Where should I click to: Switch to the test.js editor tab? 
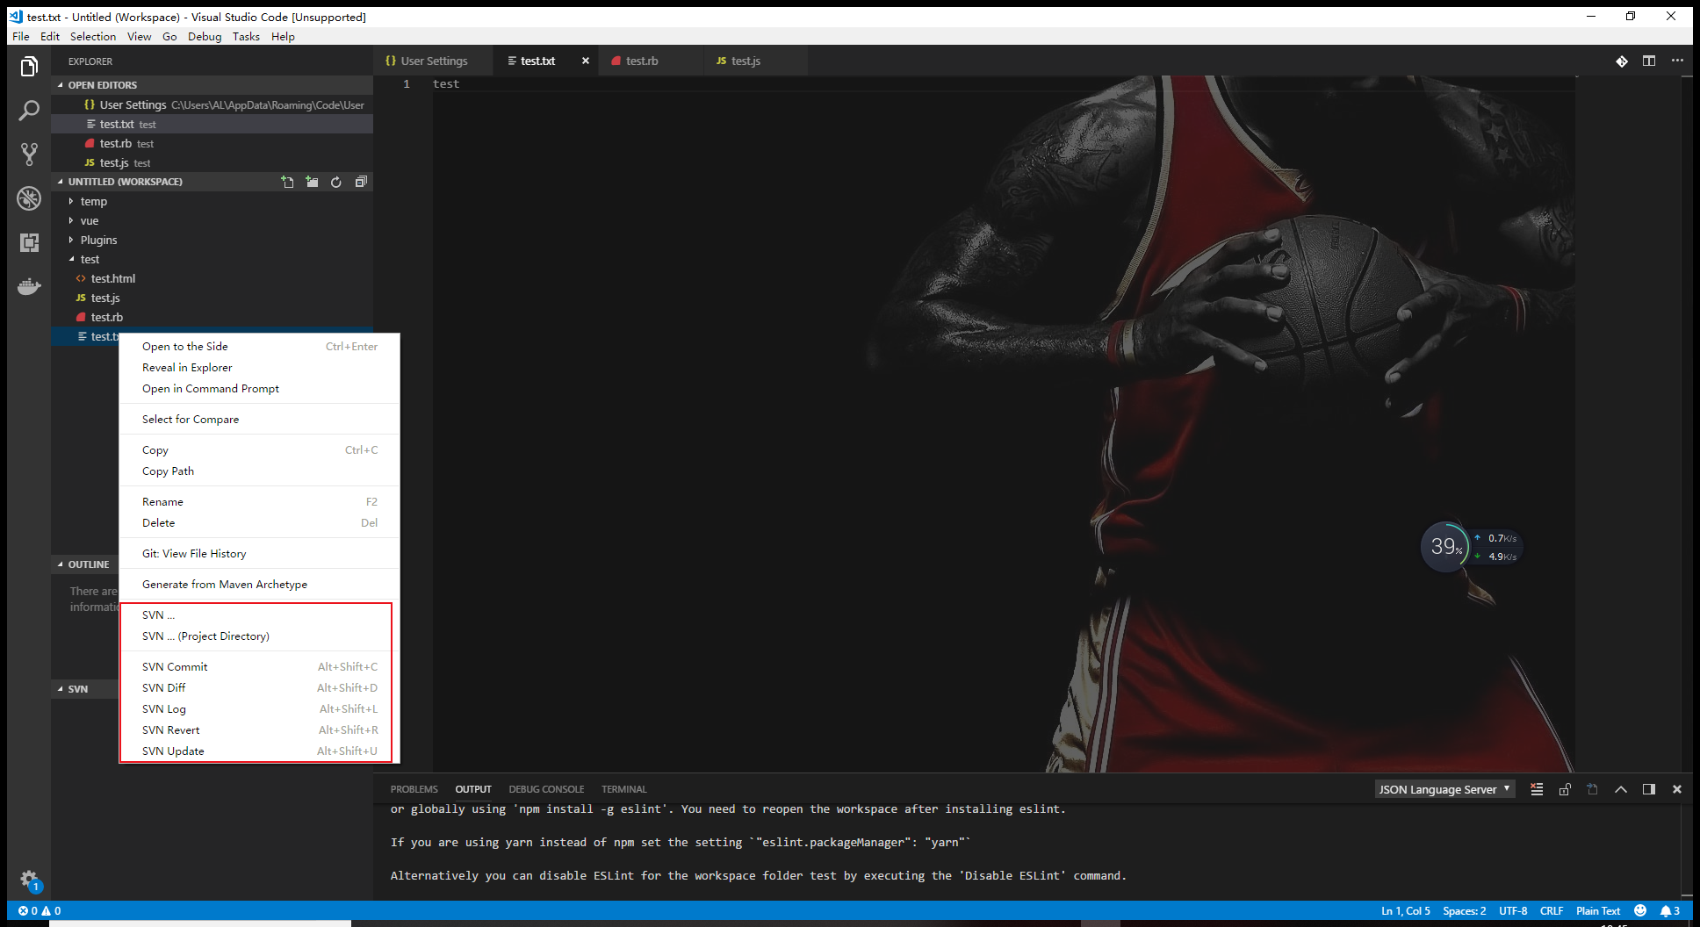[755, 61]
